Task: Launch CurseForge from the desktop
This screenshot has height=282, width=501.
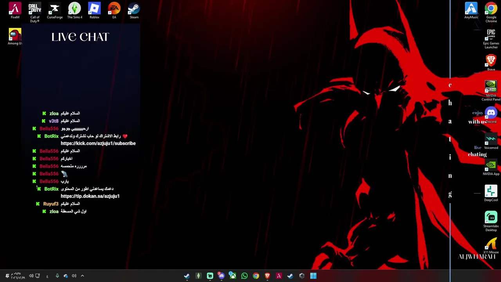Action: [55, 11]
